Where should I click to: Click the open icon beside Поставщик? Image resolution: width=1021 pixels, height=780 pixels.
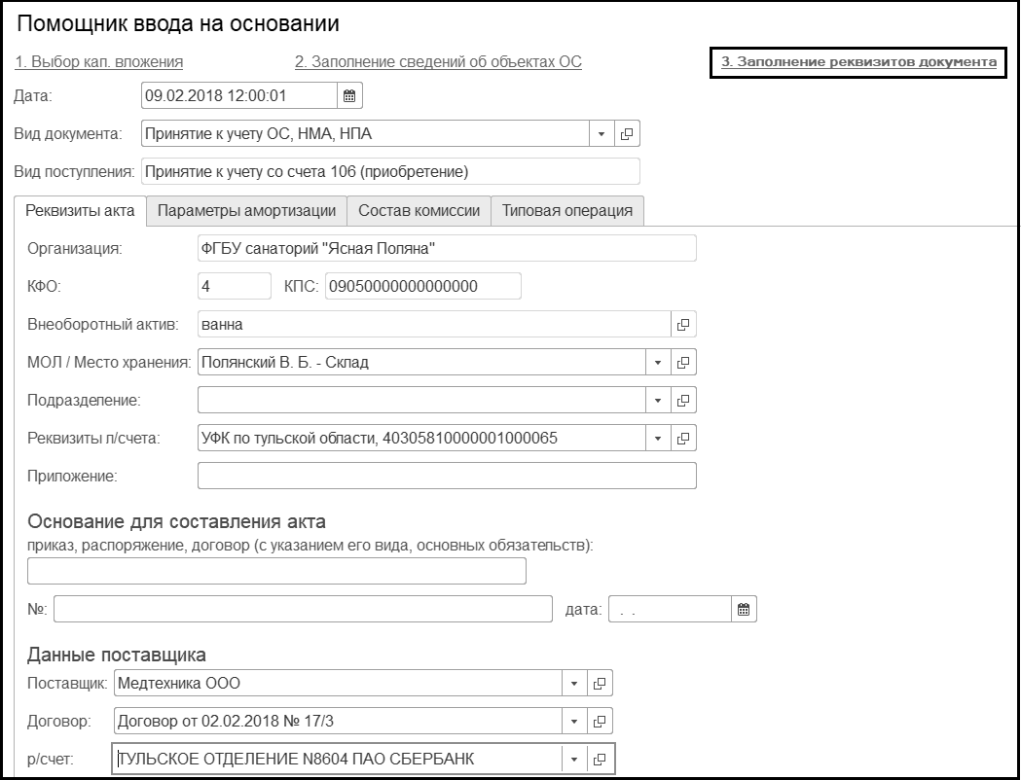601,684
